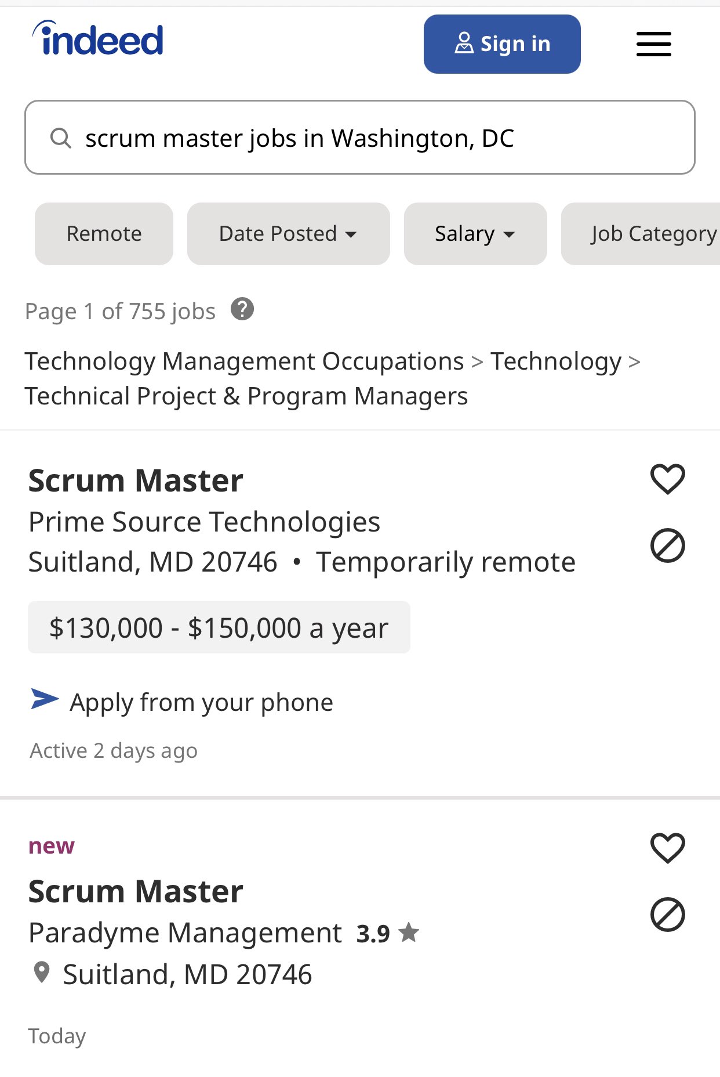This screenshot has width=720, height=1077.
Task: Open Technology Management Occupations breadcrumb
Action: (x=244, y=361)
